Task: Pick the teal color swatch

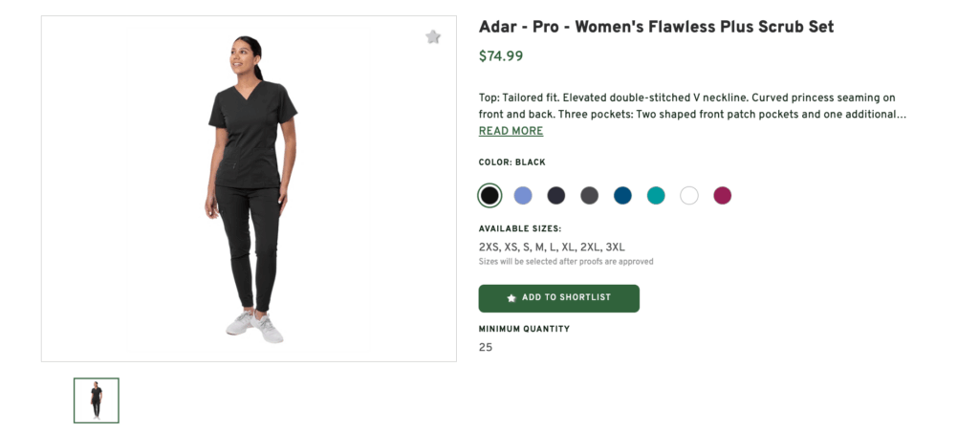Action: click(656, 196)
